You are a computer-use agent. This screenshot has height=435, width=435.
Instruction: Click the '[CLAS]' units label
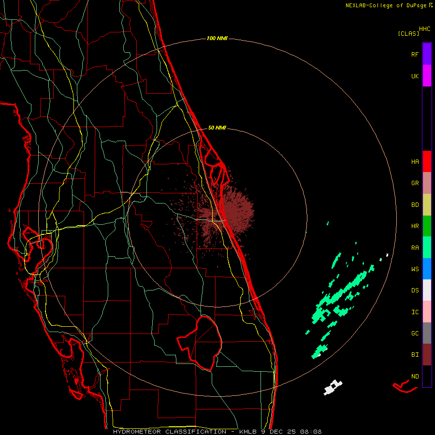[408, 34]
